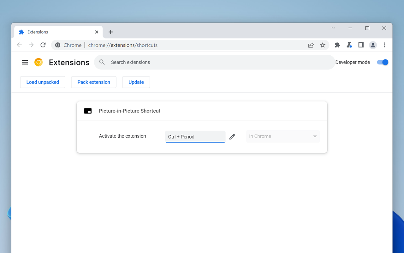The image size is (404, 253).
Task: Click the tab search chevron
Action: click(333, 28)
